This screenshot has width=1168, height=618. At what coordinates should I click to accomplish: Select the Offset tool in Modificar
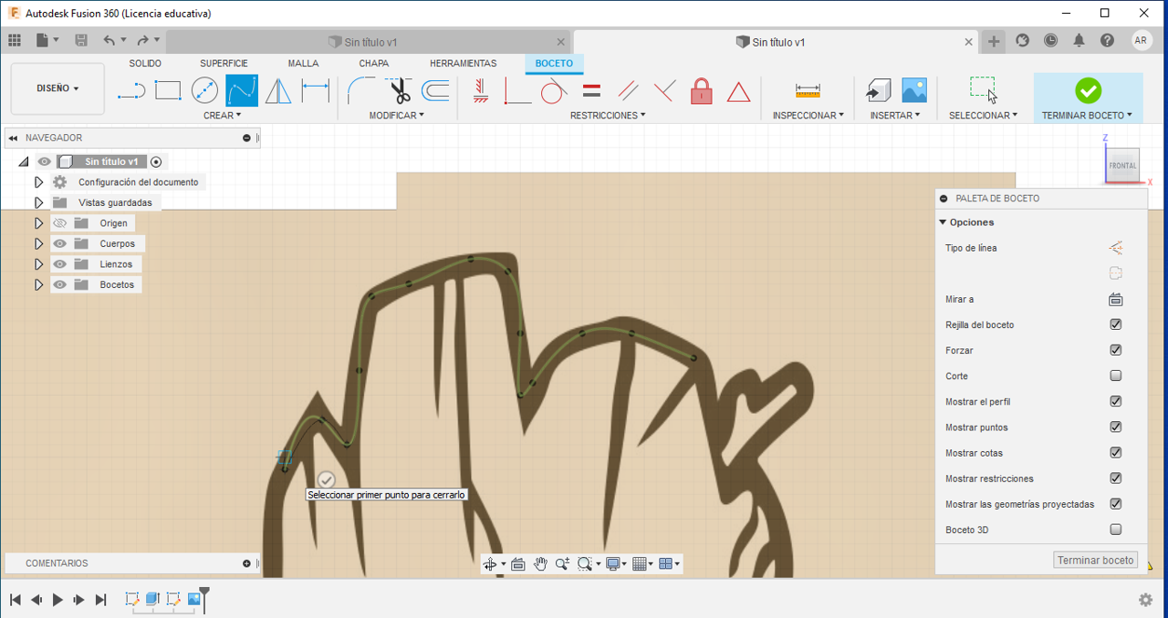(435, 90)
